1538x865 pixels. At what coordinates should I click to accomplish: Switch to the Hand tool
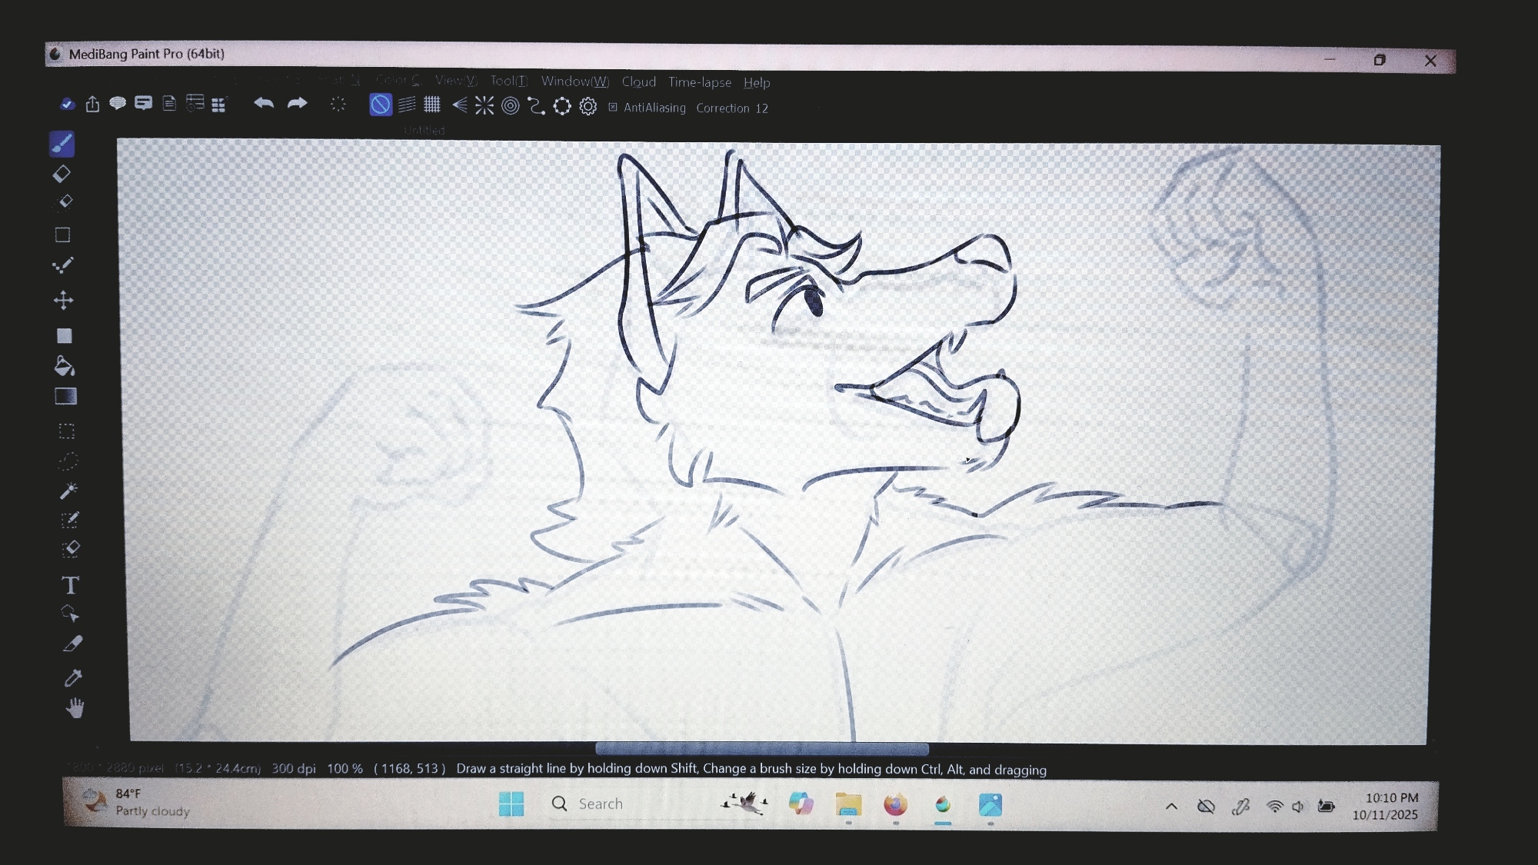tap(75, 708)
